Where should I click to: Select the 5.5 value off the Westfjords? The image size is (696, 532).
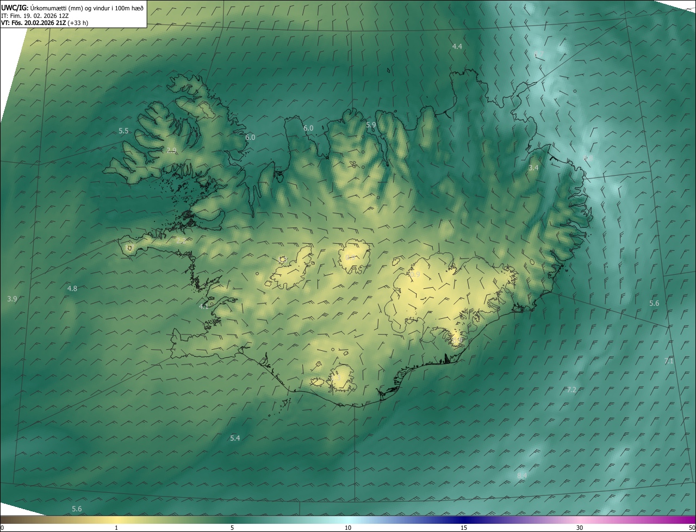pyautogui.click(x=123, y=131)
